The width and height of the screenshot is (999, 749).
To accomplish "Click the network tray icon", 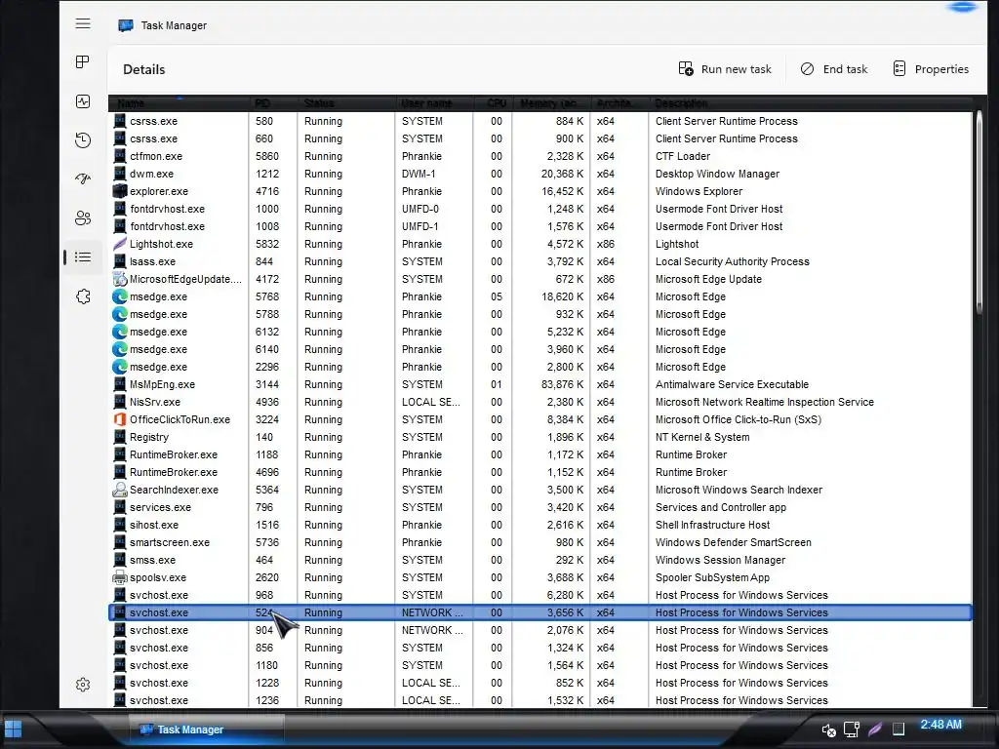I will 851,729.
